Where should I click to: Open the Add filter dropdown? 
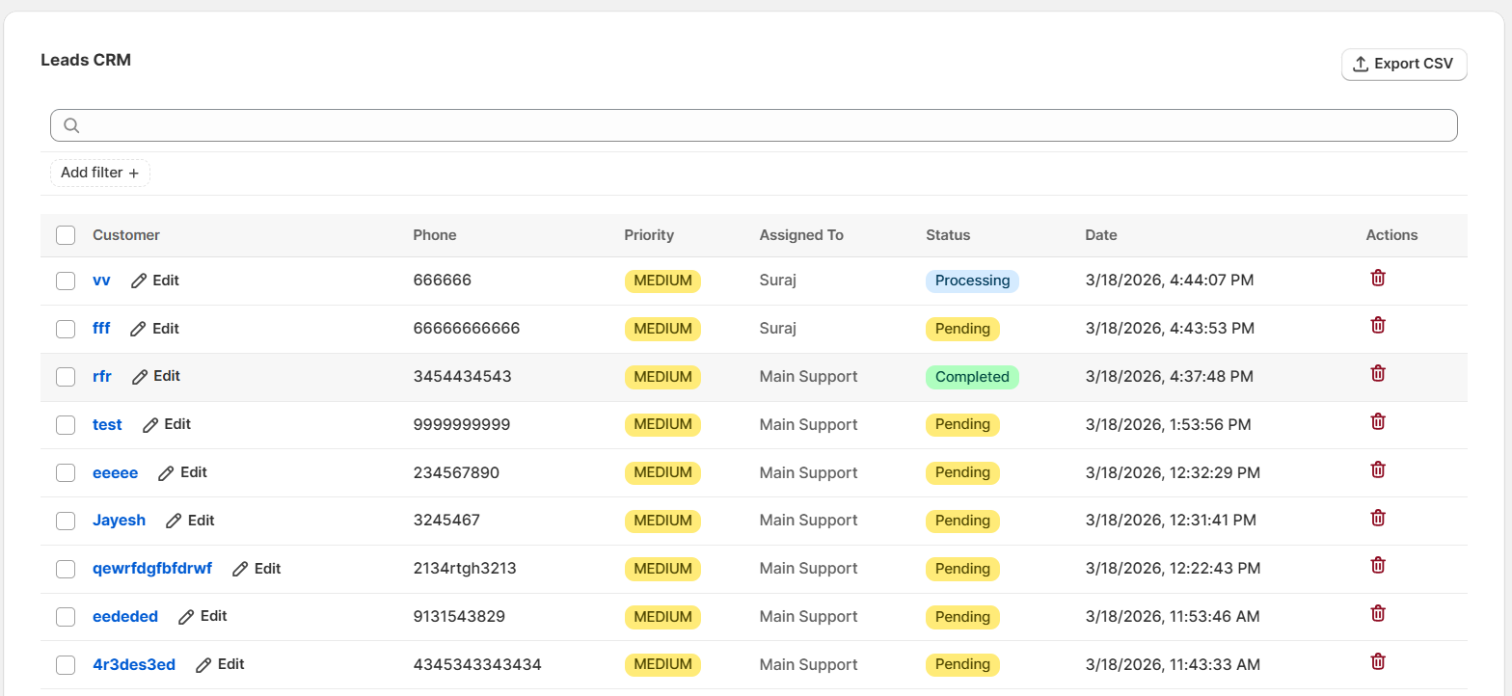click(x=100, y=173)
